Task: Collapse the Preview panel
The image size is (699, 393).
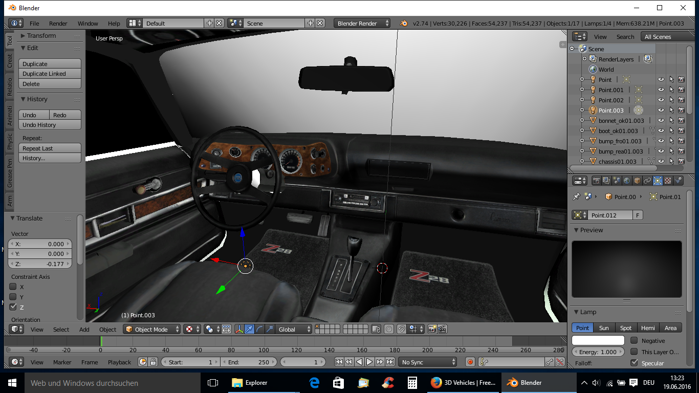Action: 576,230
